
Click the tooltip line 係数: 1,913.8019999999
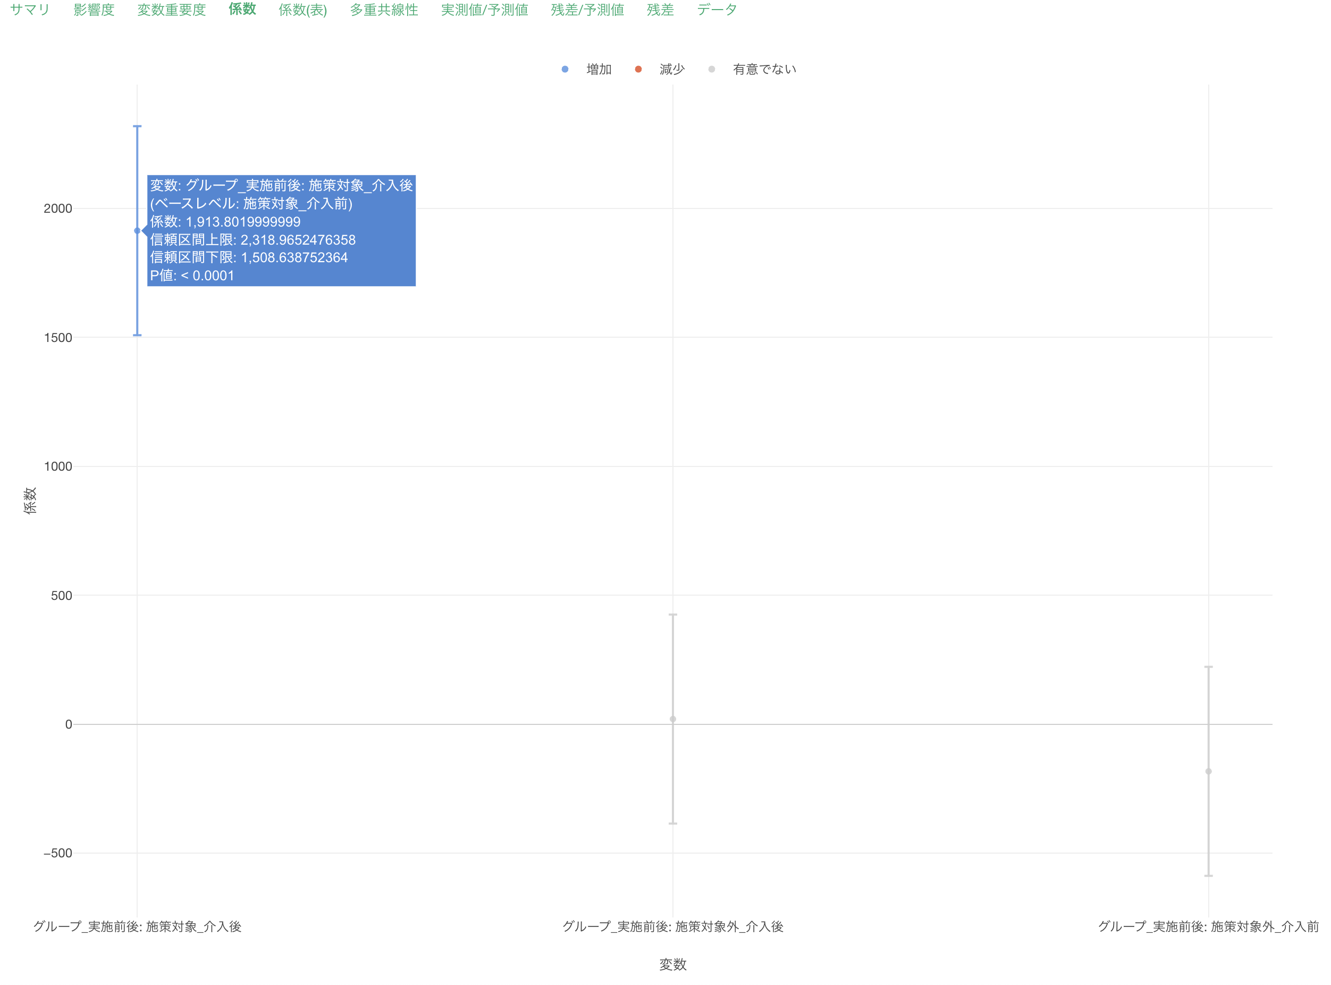coord(225,222)
